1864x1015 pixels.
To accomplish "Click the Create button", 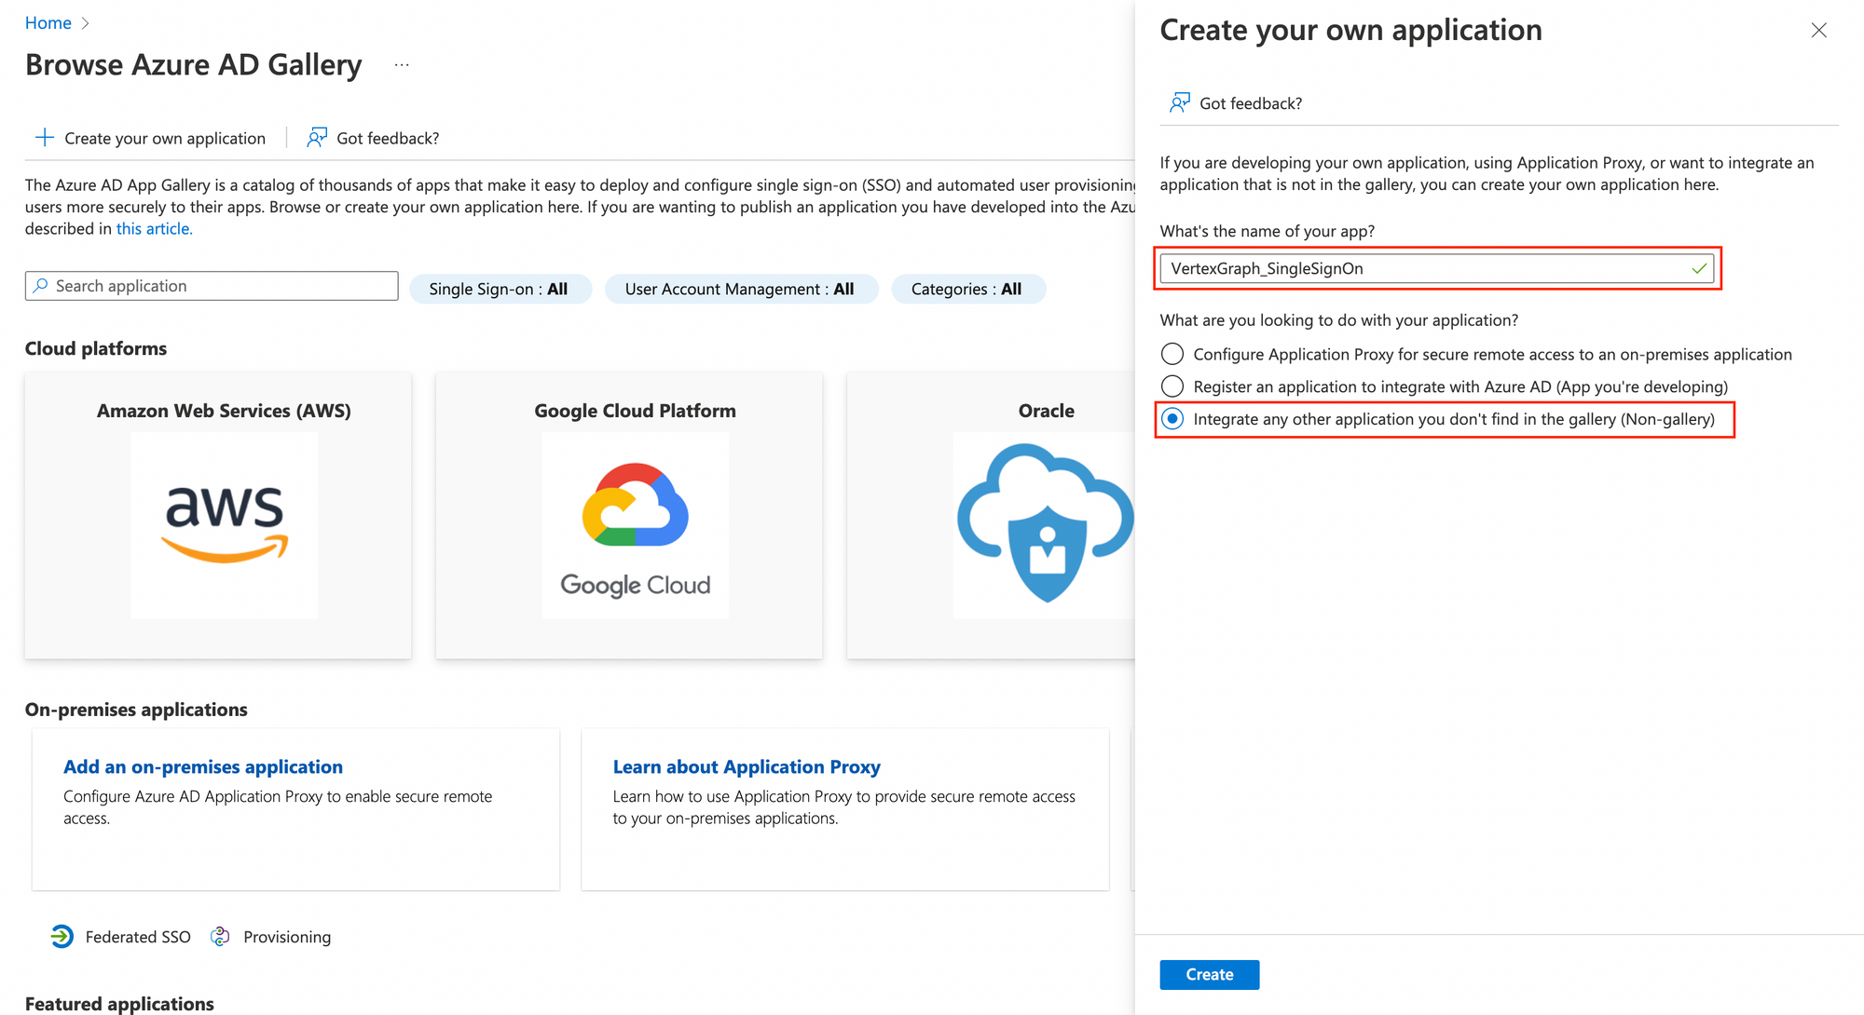I will 1210,974.
